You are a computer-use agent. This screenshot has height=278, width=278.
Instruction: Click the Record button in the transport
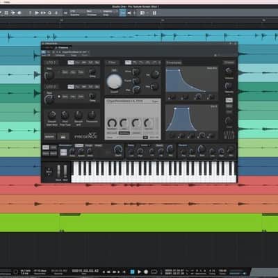pos(146,272)
